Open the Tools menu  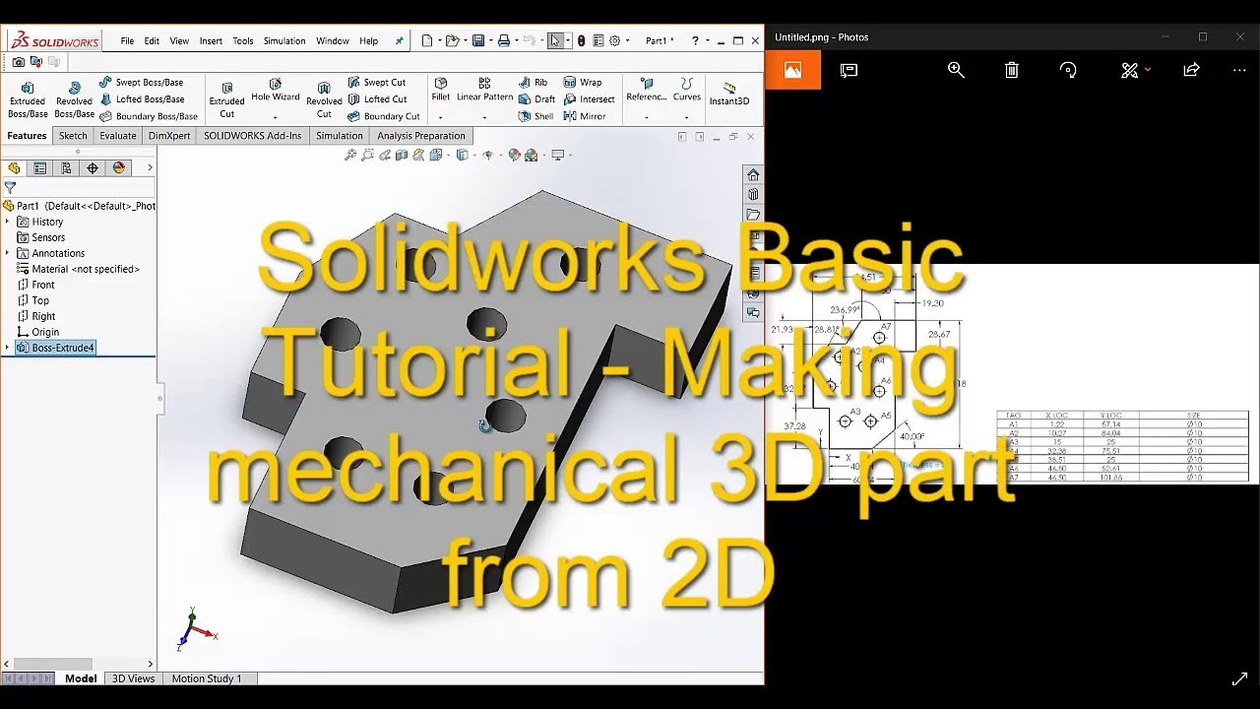[x=243, y=41]
